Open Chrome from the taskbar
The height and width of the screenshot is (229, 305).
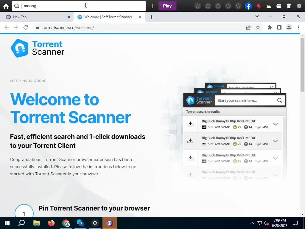point(66,223)
